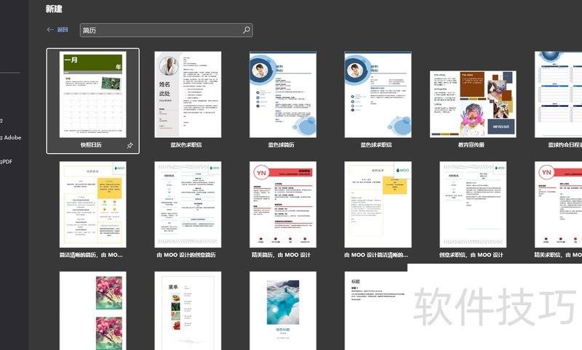Click the 快照日历 label text

91,145
